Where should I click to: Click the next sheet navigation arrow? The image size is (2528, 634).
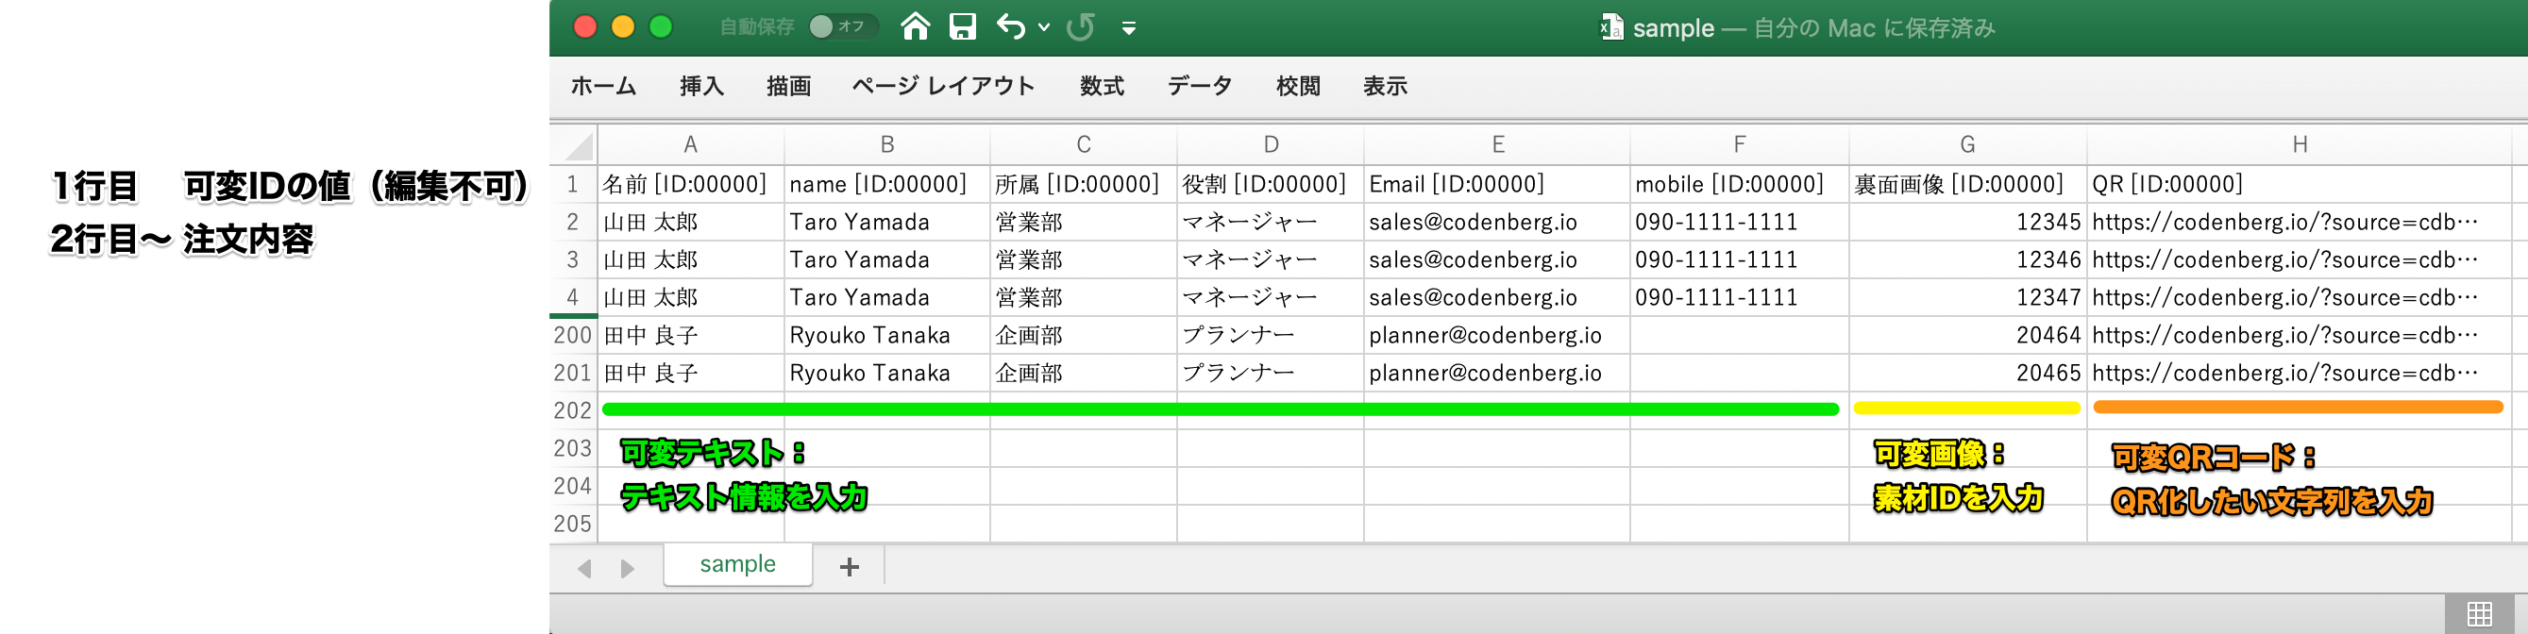click(627, 568)
